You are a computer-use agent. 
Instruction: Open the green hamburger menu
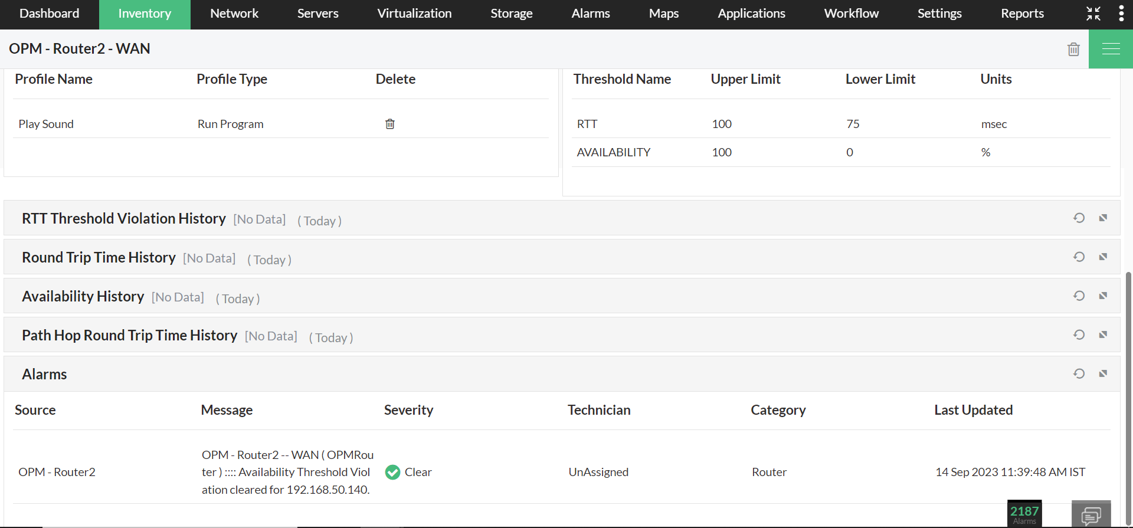point(1111,49)
